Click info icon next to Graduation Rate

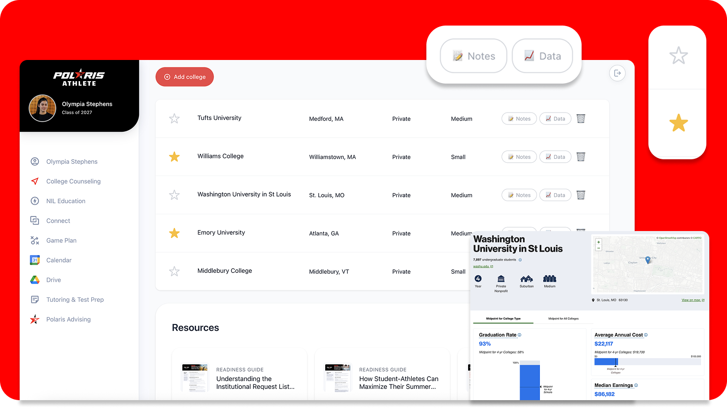520,335
